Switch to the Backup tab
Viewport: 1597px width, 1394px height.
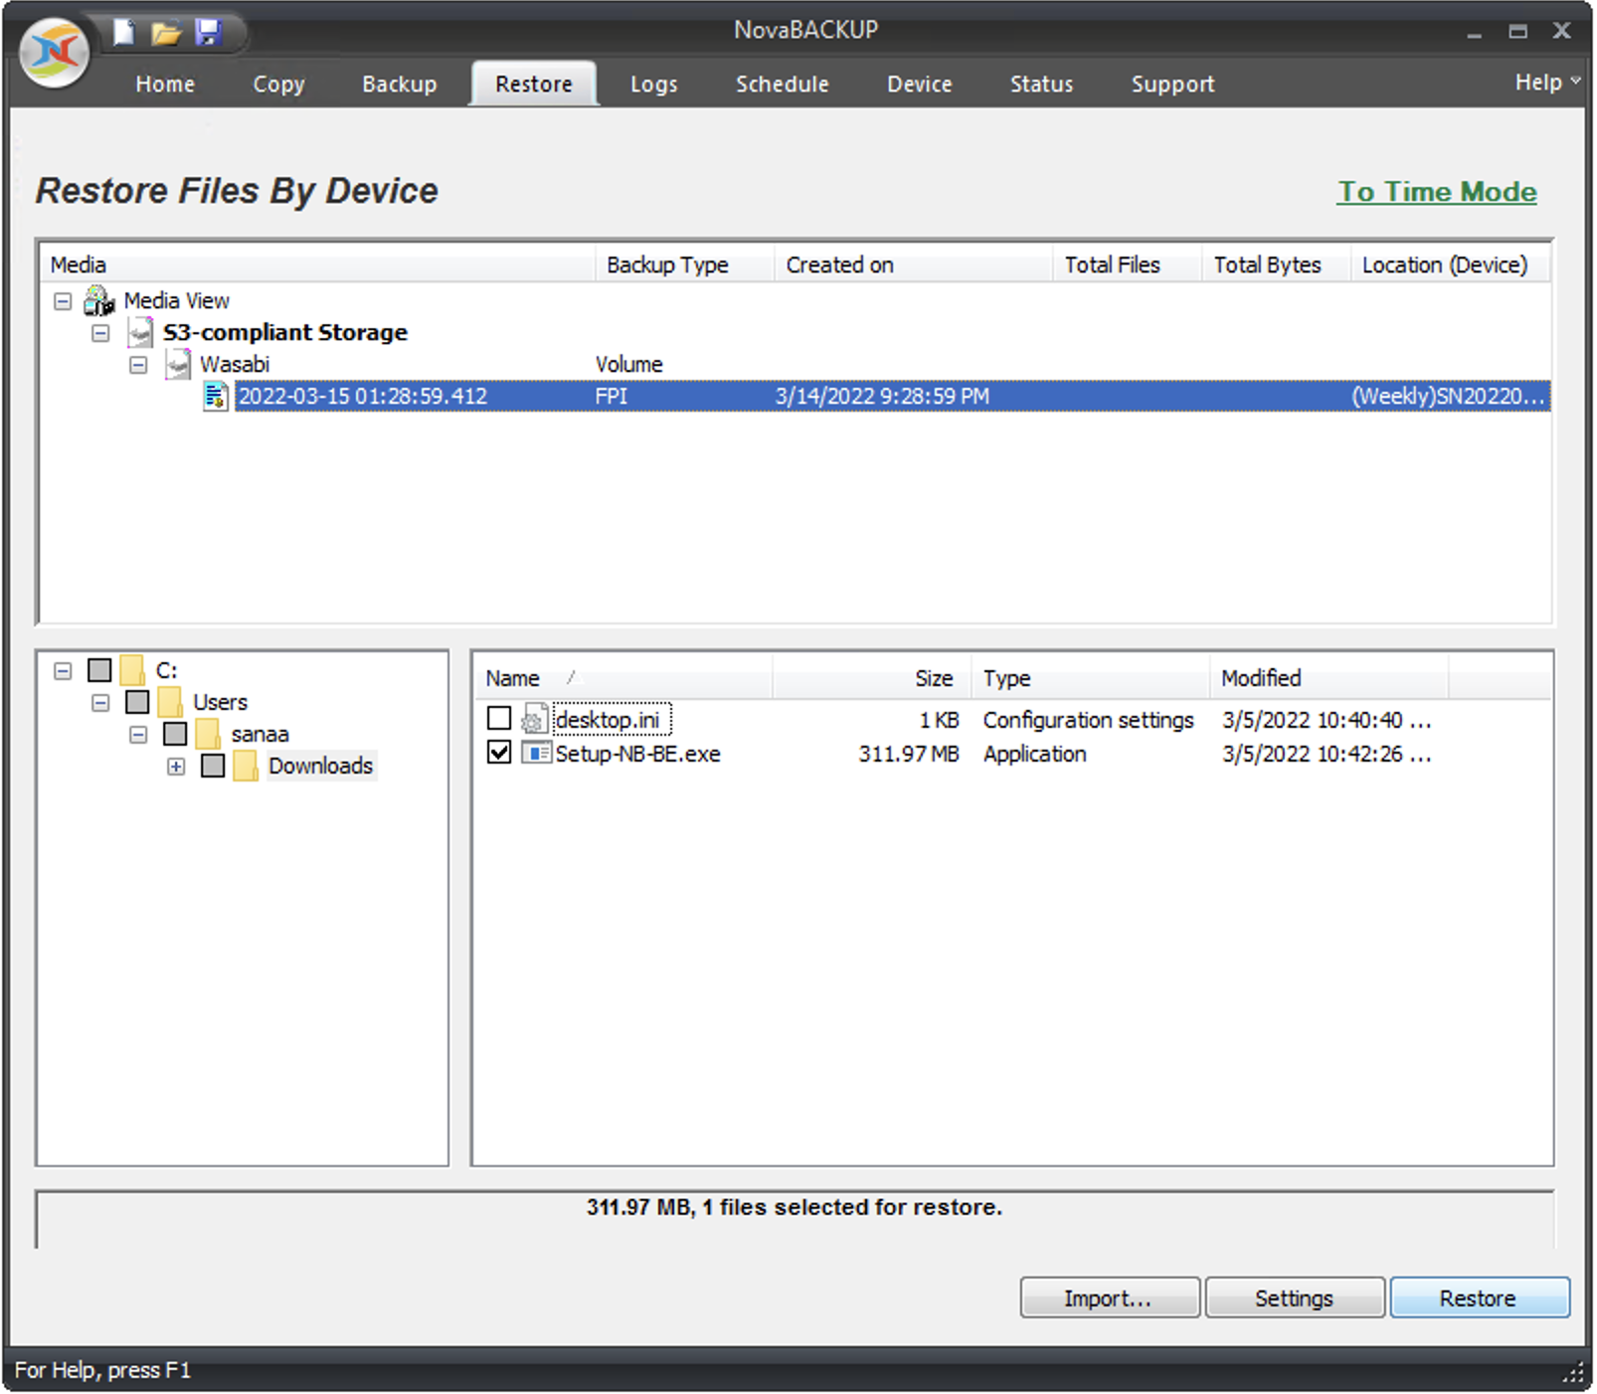[x=399, y=84]
